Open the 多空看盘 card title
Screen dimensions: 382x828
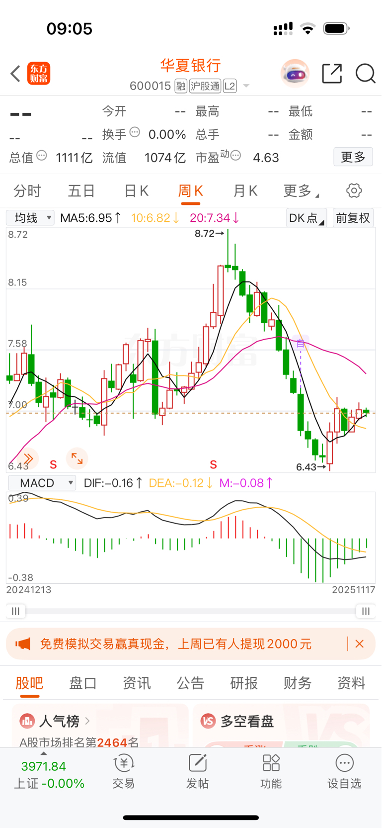pos(247,721)
